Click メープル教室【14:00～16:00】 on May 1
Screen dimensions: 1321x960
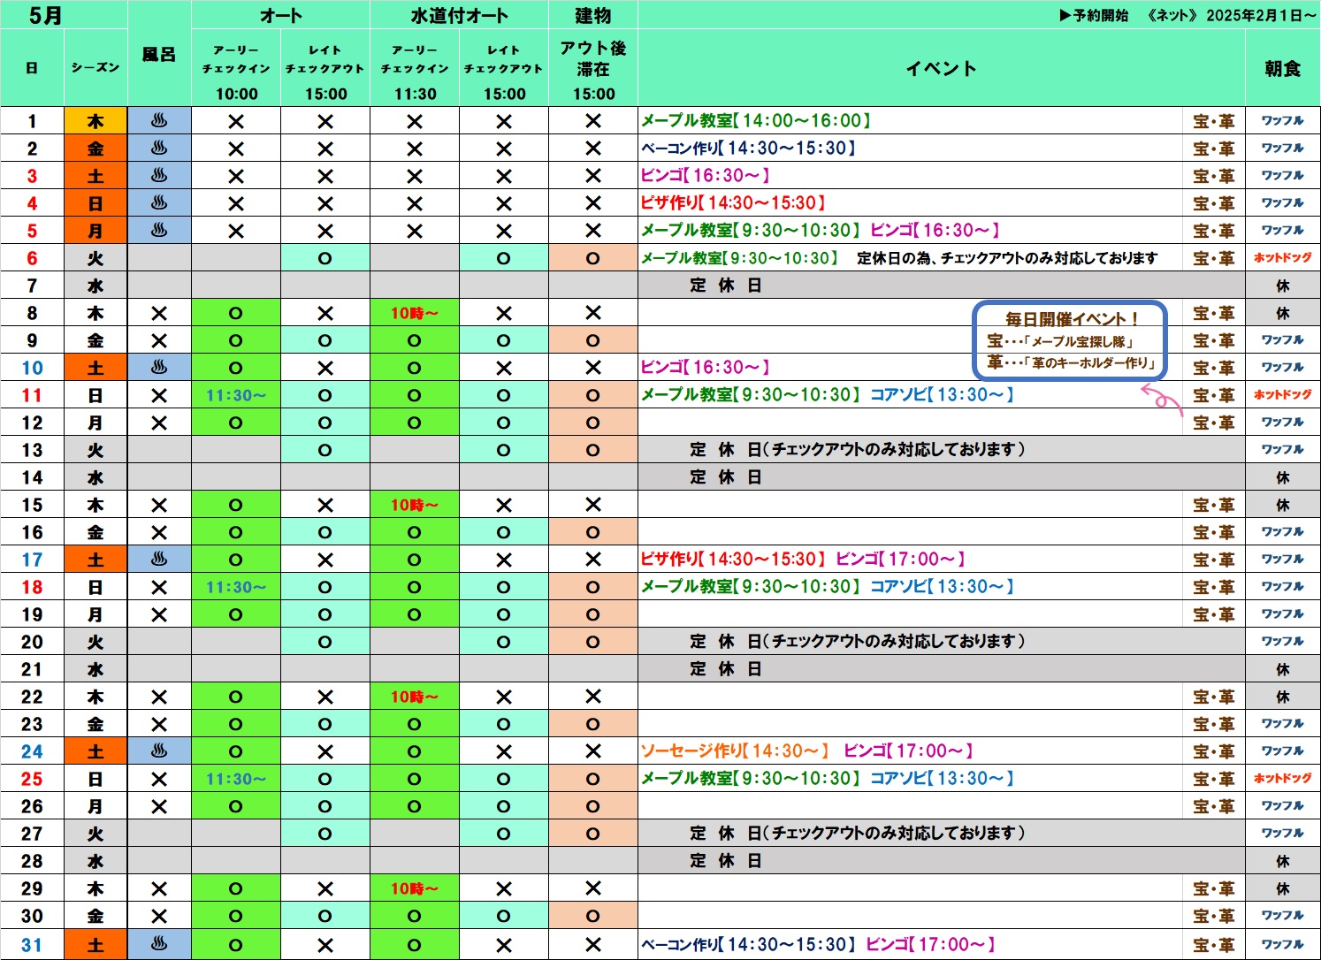756,120
